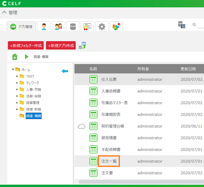Viewport: 204px width, 187px height.
Task: Switch to the アプリ管理 tab
Action: [21, 26]
